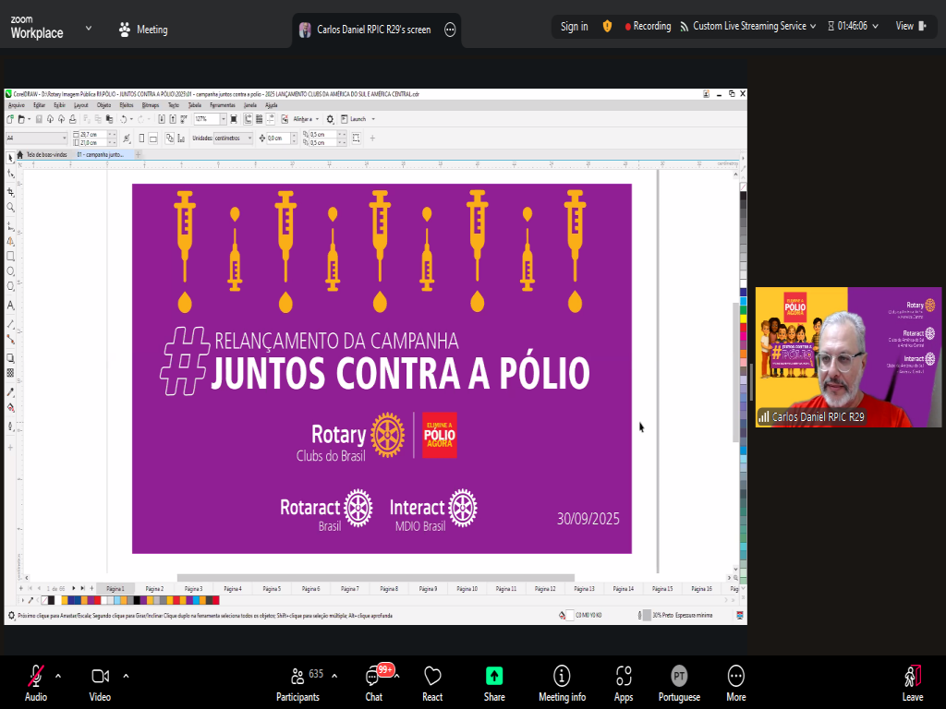This screenshot has height=709, width=946.
Task: Expand the Audio options arrow
Action: point(58,675)
